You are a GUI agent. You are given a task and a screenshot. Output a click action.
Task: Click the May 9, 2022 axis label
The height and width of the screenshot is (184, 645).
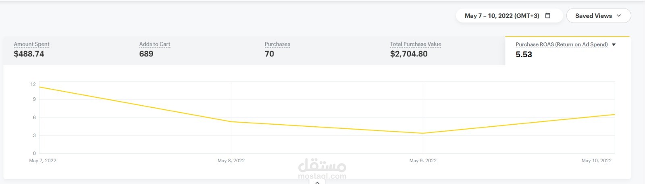[423, 161]
